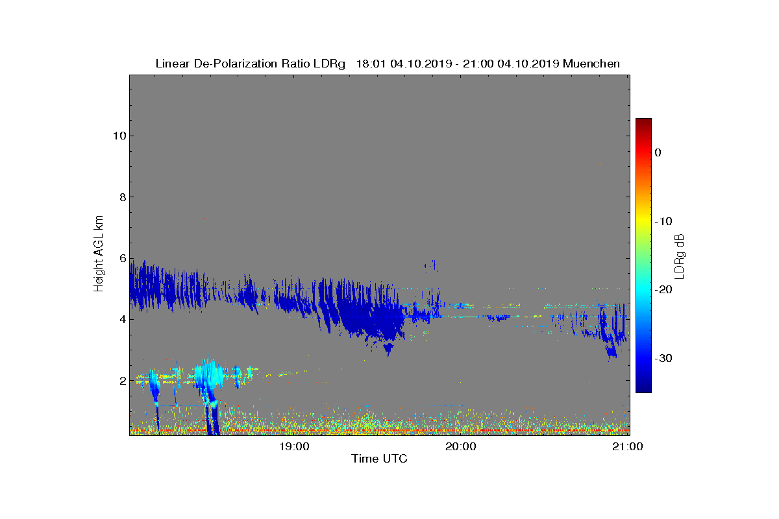Image resolution: width=779 pixels, height=519 pixels.
Task: Click the 'Time UTC' axis title
Action: pyautogui.click(x=379, y=459)
